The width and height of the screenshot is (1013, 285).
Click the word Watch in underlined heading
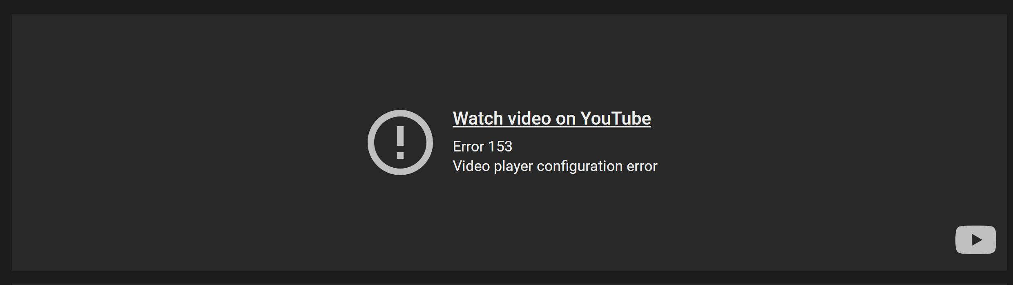pos(478,118)
